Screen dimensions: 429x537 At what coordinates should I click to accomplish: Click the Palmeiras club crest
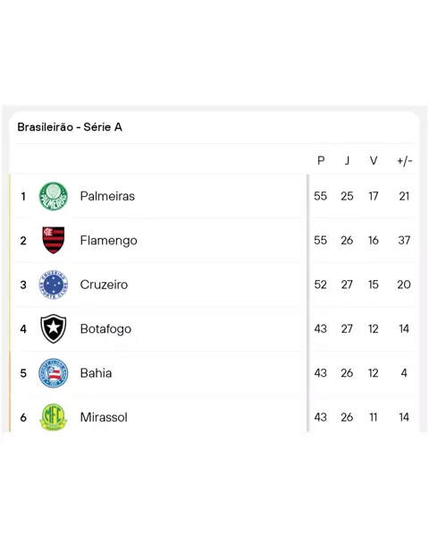(53, 196)
